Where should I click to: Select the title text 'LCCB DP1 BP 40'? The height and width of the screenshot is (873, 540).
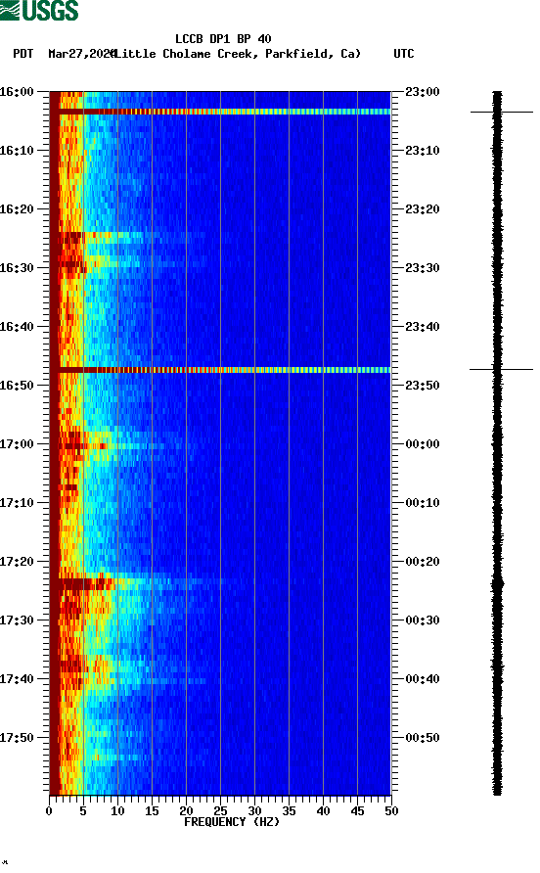pos(223,39)
